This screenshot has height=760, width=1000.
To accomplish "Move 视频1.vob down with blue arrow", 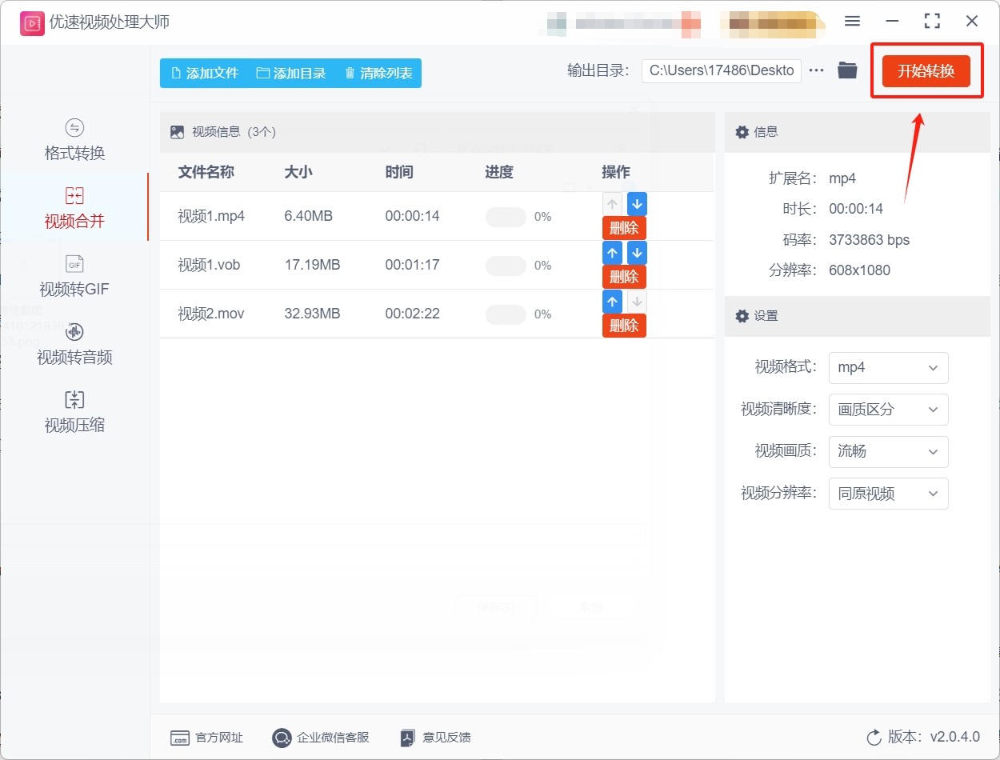I will click(x=637, y=253).
